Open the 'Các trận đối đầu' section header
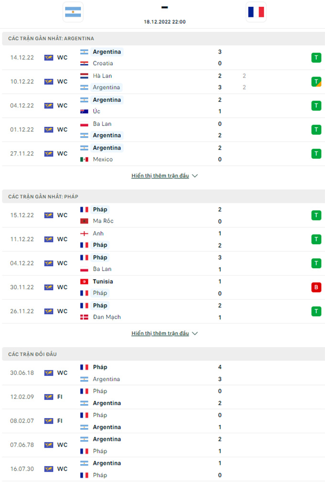This screenshot has height=486, width=325. tap(32, 354)
